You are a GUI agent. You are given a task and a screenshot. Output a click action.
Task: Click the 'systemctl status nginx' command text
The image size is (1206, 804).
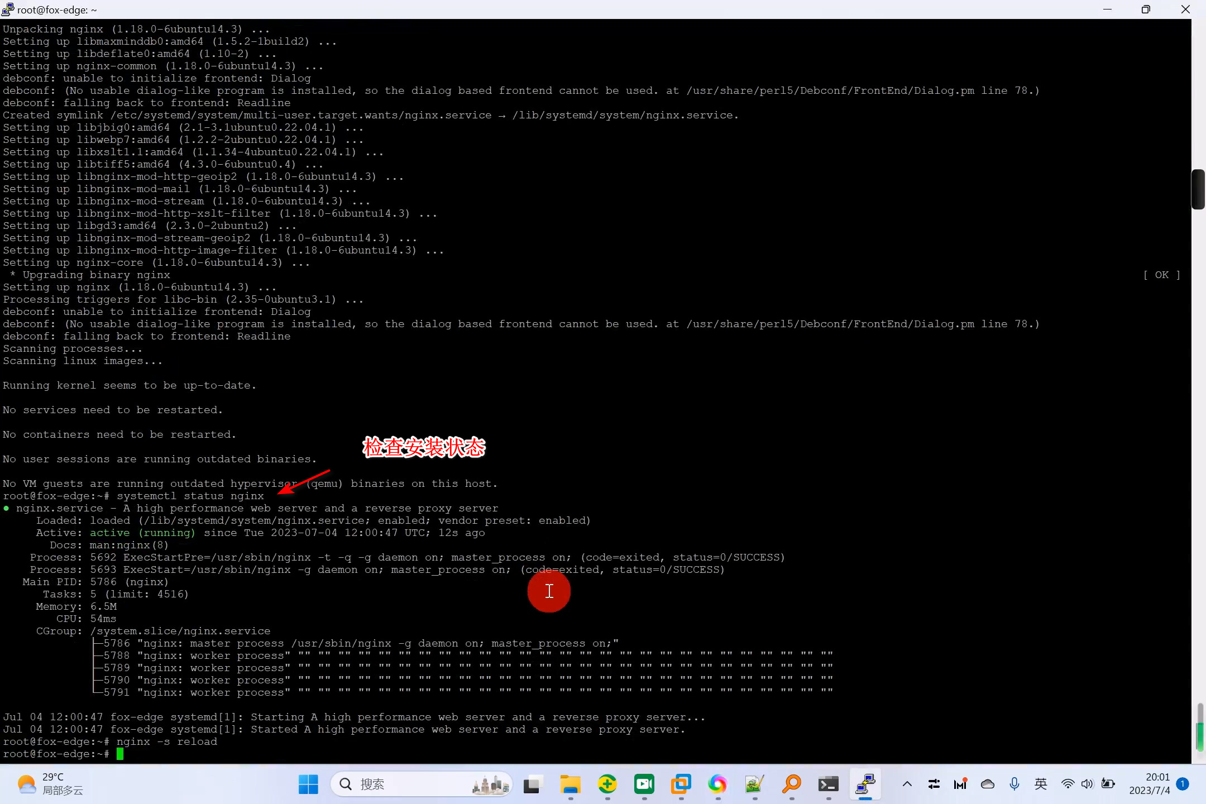[190, 496]
